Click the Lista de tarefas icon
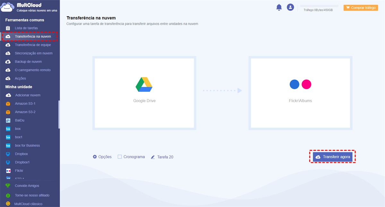 click(8, 28)
